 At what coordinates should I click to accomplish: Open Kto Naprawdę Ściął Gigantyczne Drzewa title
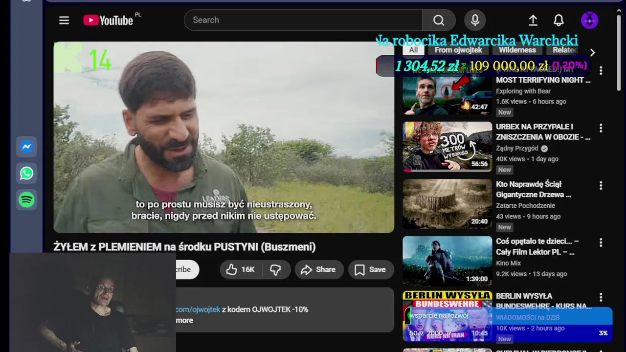coord(534,189)
